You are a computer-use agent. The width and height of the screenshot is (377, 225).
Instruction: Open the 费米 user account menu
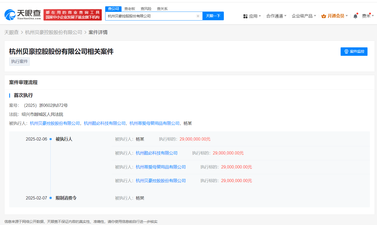368,16
